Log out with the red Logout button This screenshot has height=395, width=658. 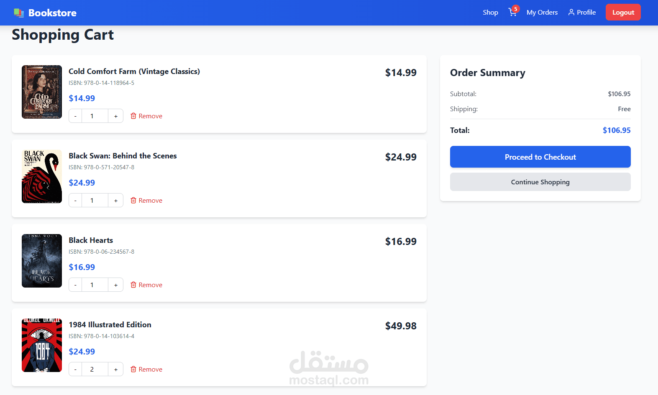pyautogui.click(x=623, y=13)
